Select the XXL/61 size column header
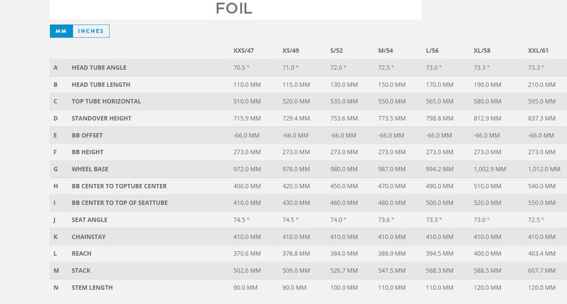This screenshot has width=567, height=304. pyautogui.click(x=538, y=50)
